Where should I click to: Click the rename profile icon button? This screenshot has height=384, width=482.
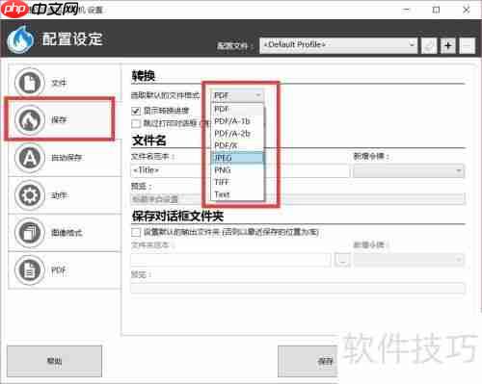pos(429,45)
